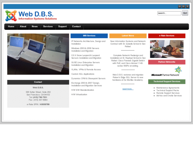The image size is (193, 145).
Task: Click the bold Web D.B.S. contact name
Action: click(38, 88)
